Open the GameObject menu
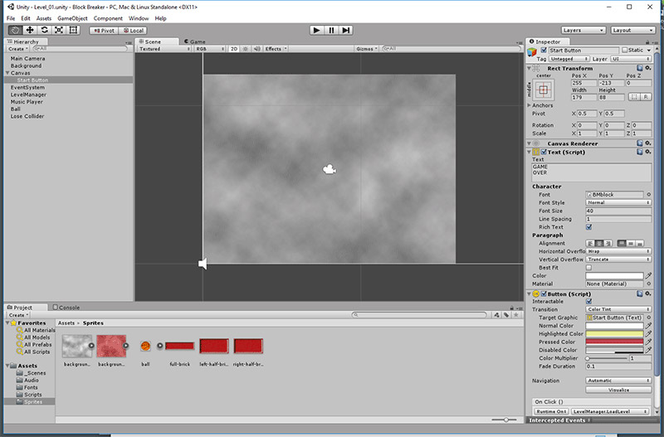This screenshot has height=437, width=664. pos(71,18)
